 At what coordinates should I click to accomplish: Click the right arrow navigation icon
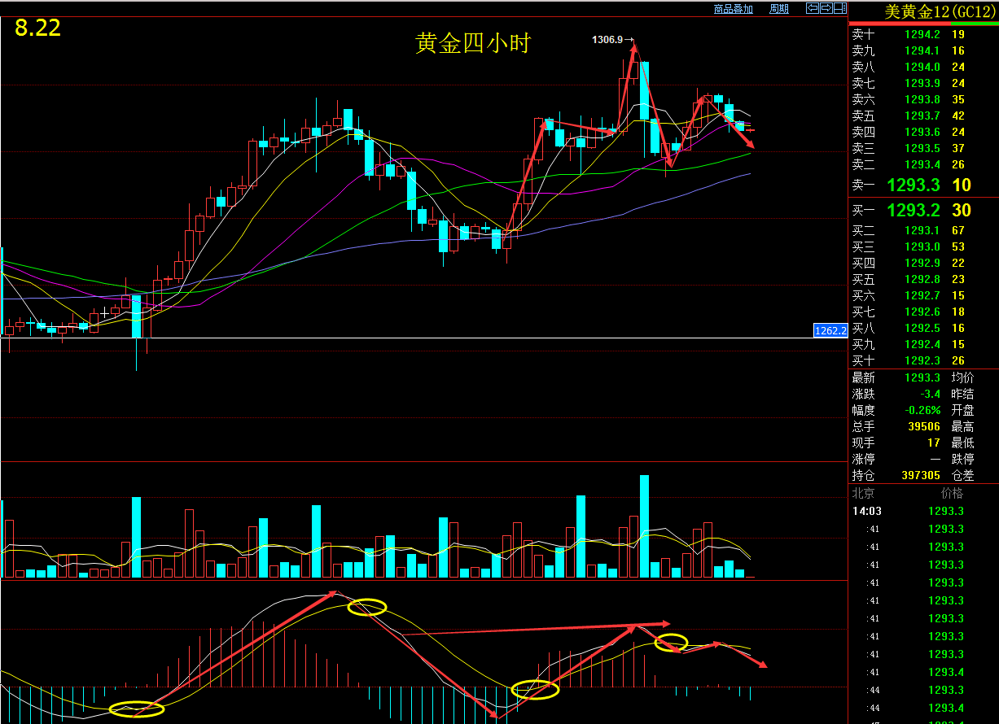click(826, 8)
